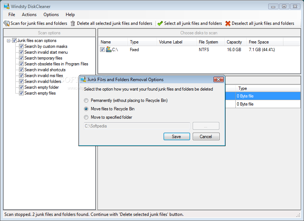The image size is (304, 221).
Task: Toggle Junk files scan options checkbox
Action: pyautogui.click(x=14, y=41)
